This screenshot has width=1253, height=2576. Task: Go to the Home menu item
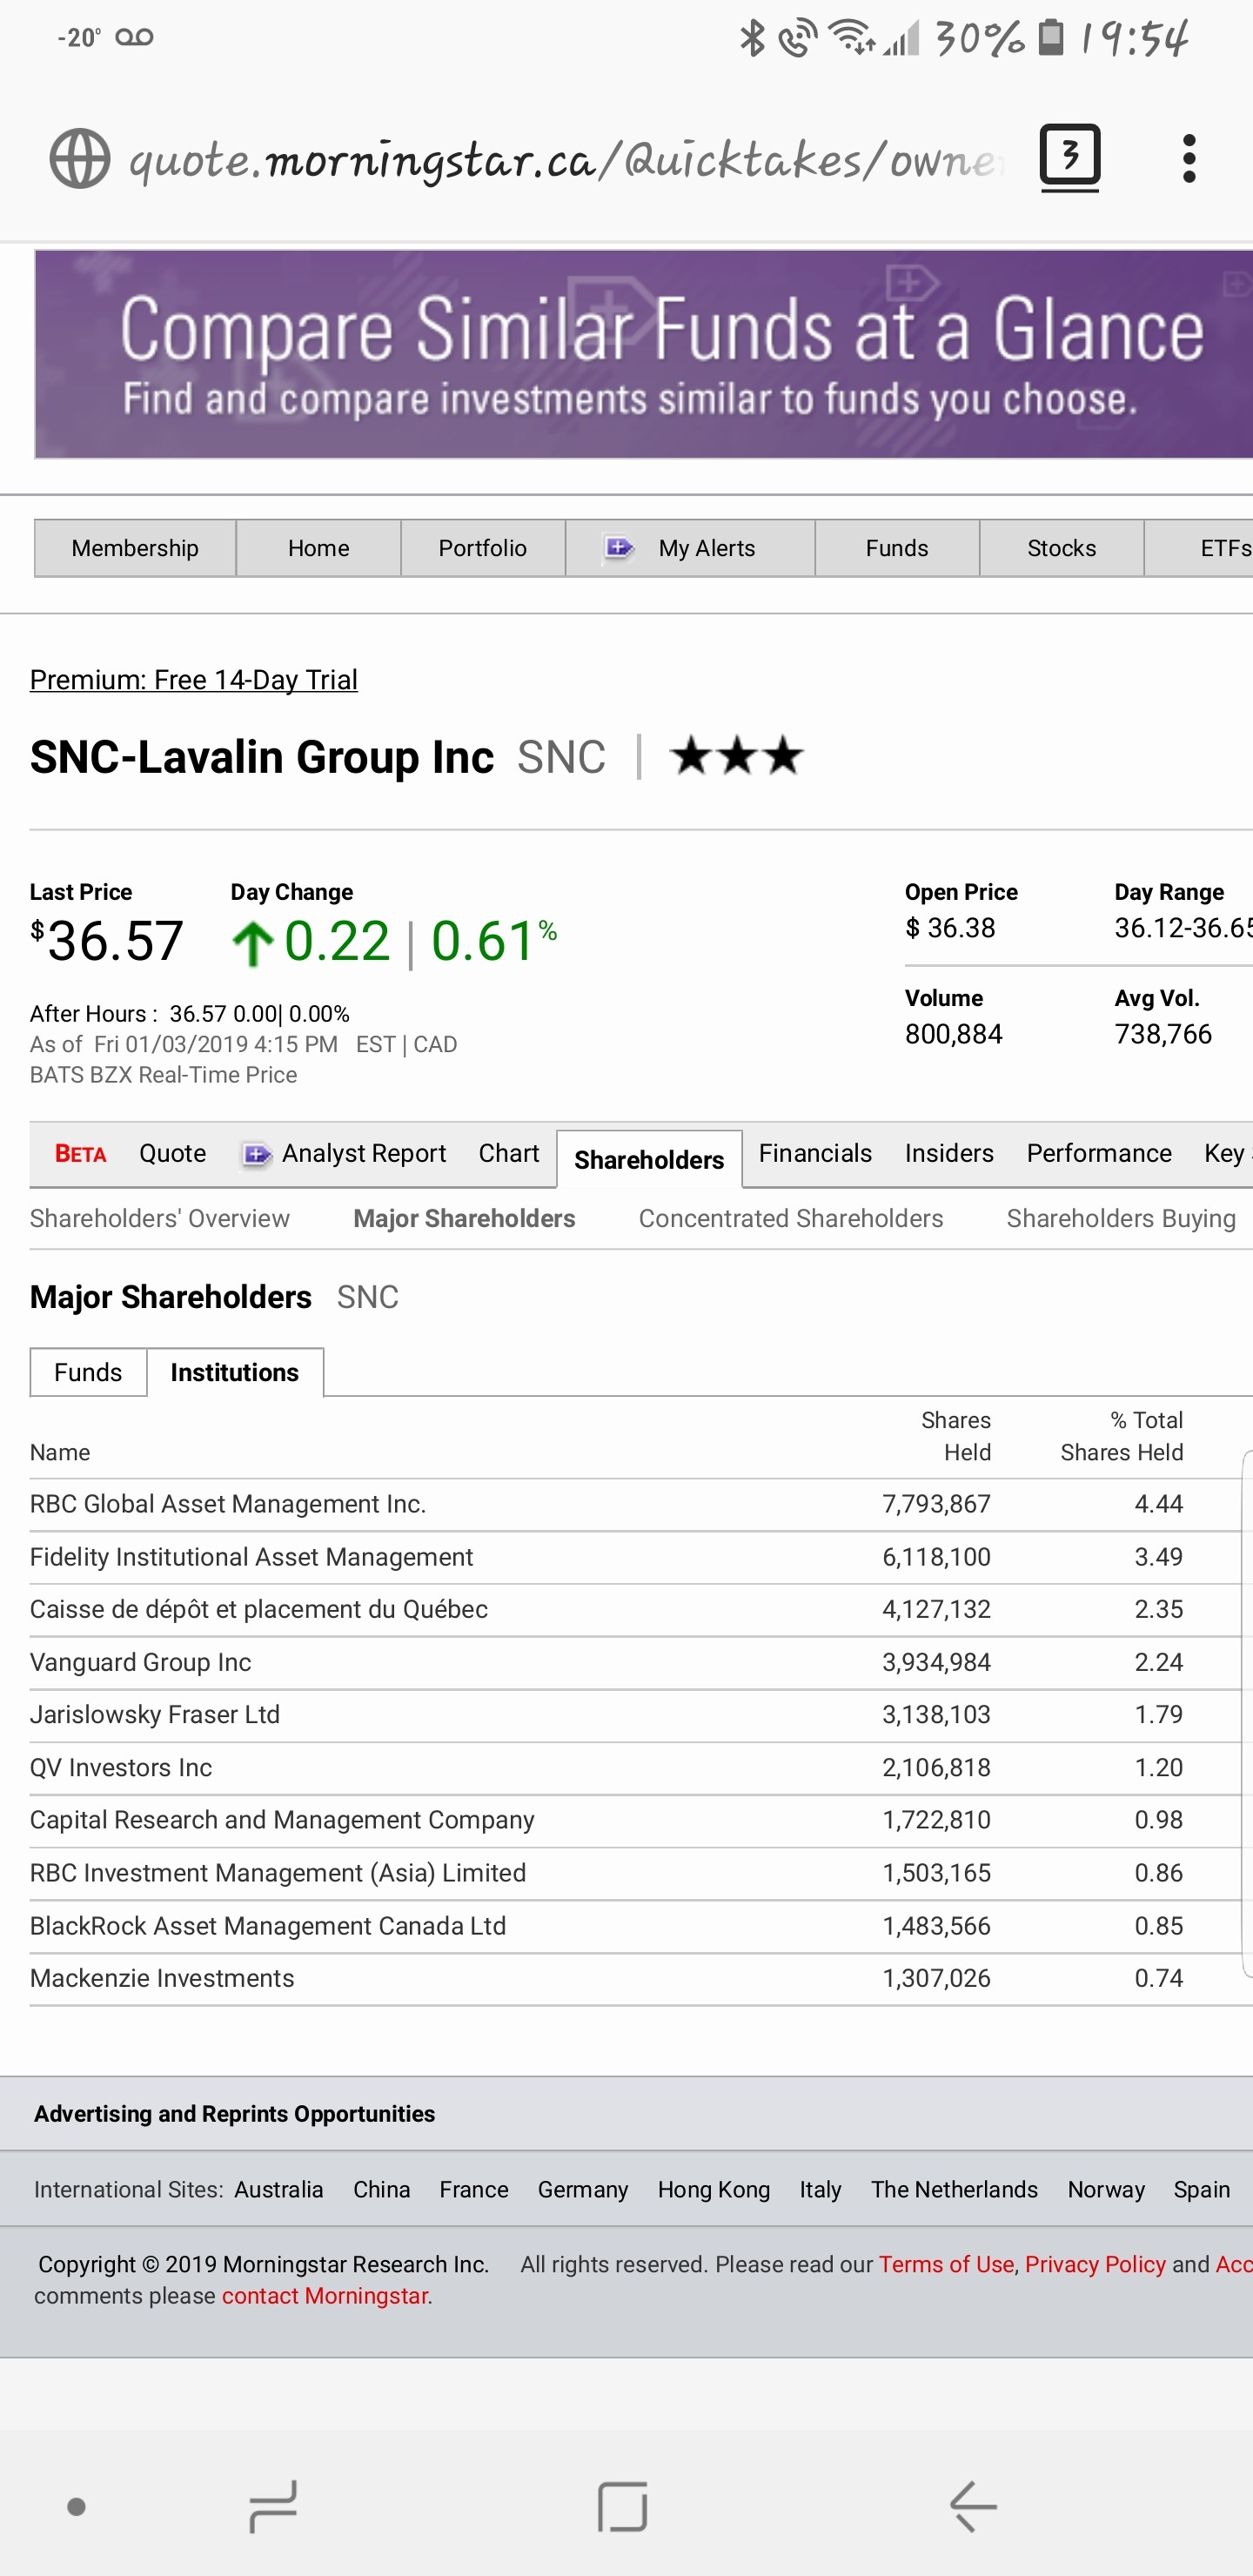click(318, 548)
